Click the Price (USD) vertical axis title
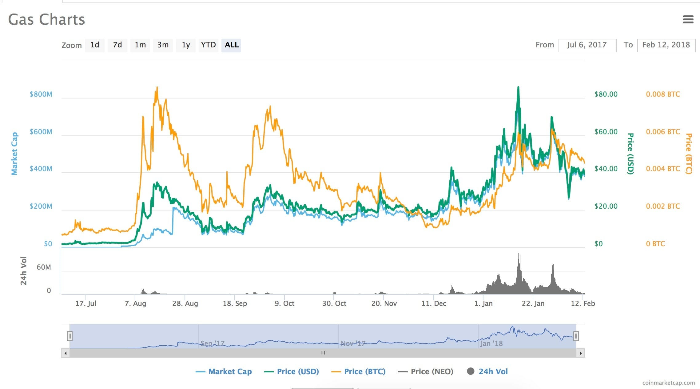Viewport: 700px width, 389px height. [630, 154]
